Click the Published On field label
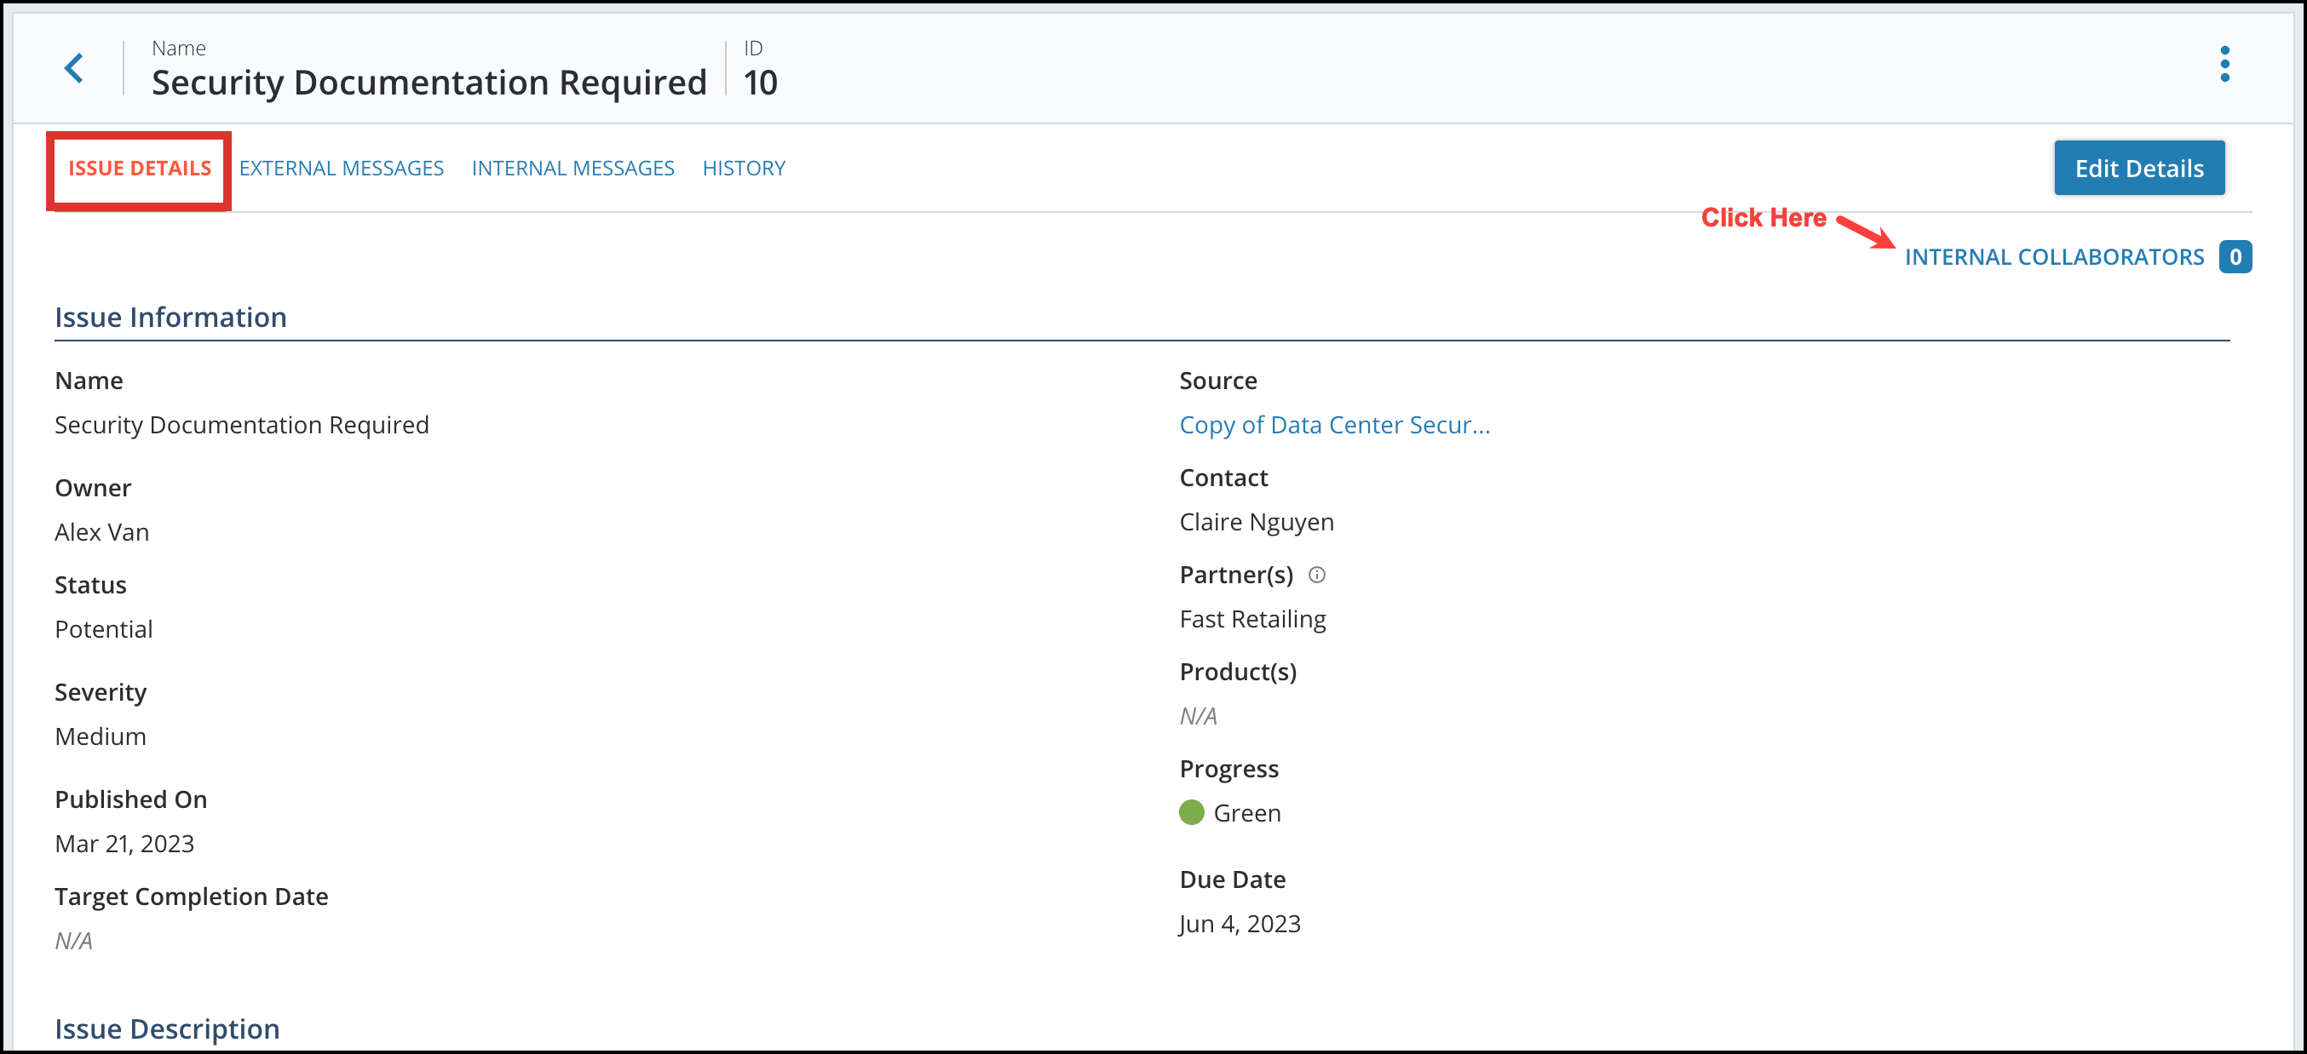Screen dimensions: 2307x1054 (130, 800)
